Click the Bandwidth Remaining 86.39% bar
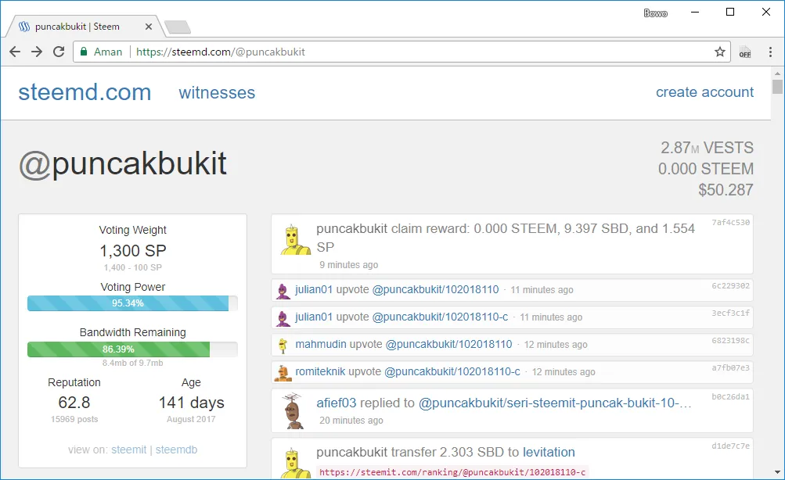785x480 pixels. pos(132,349)
